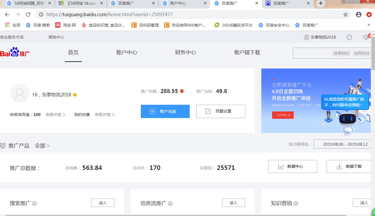375x216 pixels.
Task: Click the 预算设置 button
Action: (x=221, y=111)
